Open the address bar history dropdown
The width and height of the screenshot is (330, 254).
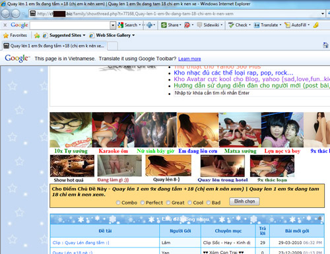[323, 14]
